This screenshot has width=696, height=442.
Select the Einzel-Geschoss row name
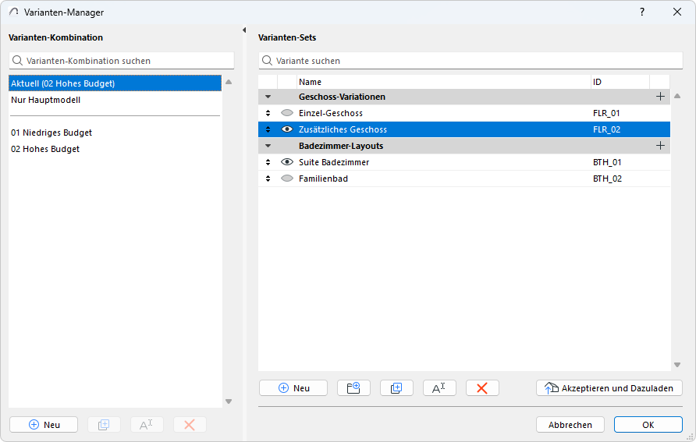(331, 113)
